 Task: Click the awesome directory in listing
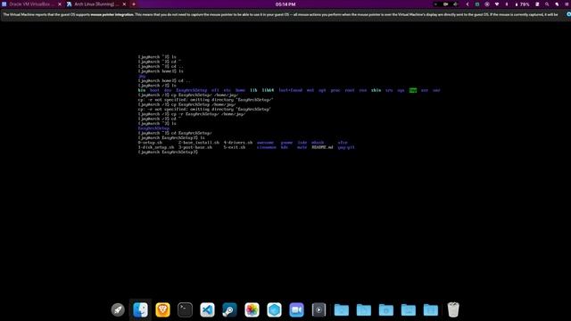pos(265,143)
